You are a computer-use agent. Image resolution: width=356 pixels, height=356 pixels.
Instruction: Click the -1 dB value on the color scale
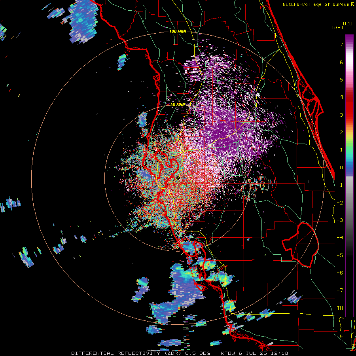(x=340, y=185)
